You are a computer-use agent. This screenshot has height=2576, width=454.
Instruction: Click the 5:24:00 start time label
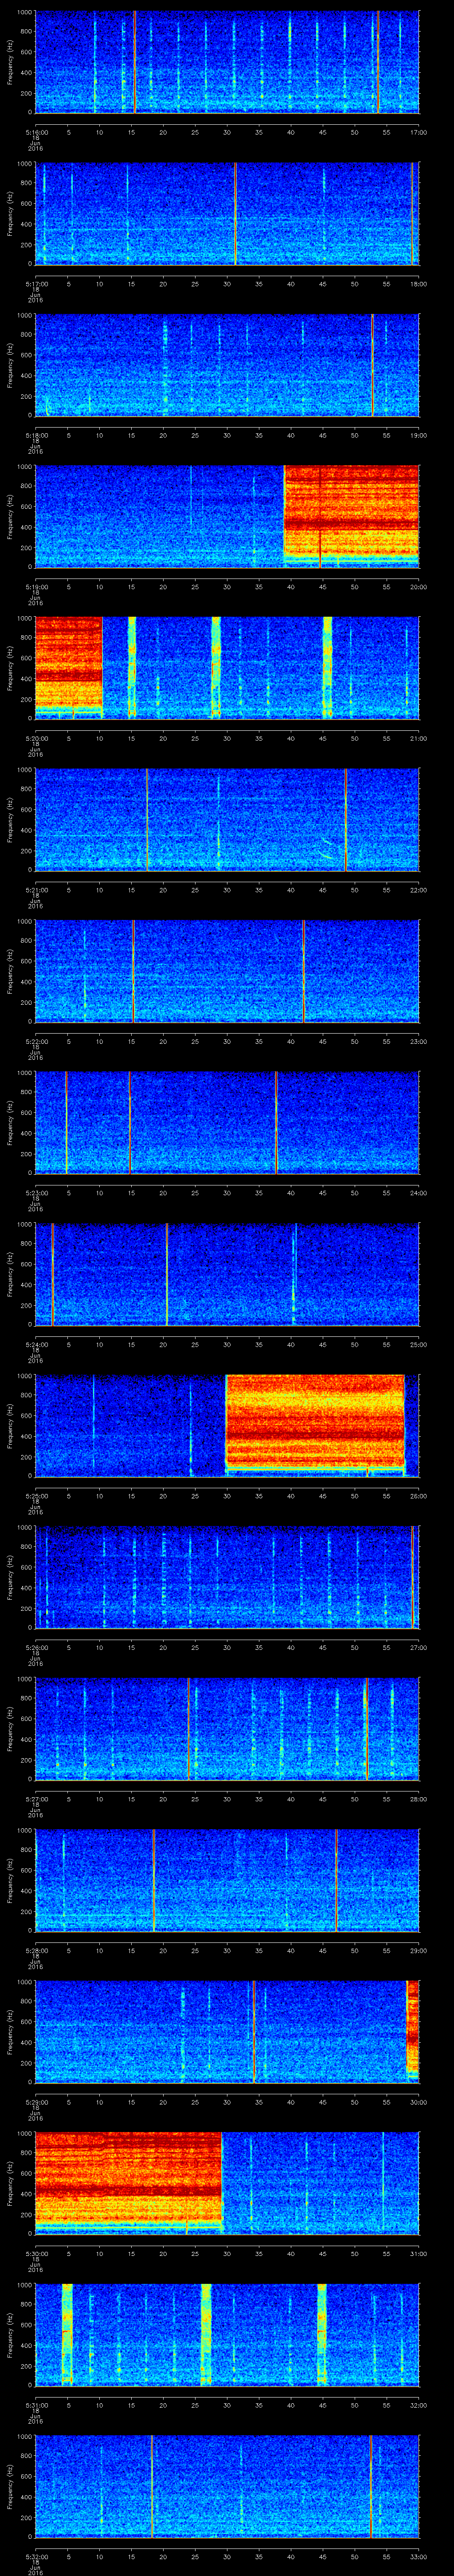(36, 1344)
